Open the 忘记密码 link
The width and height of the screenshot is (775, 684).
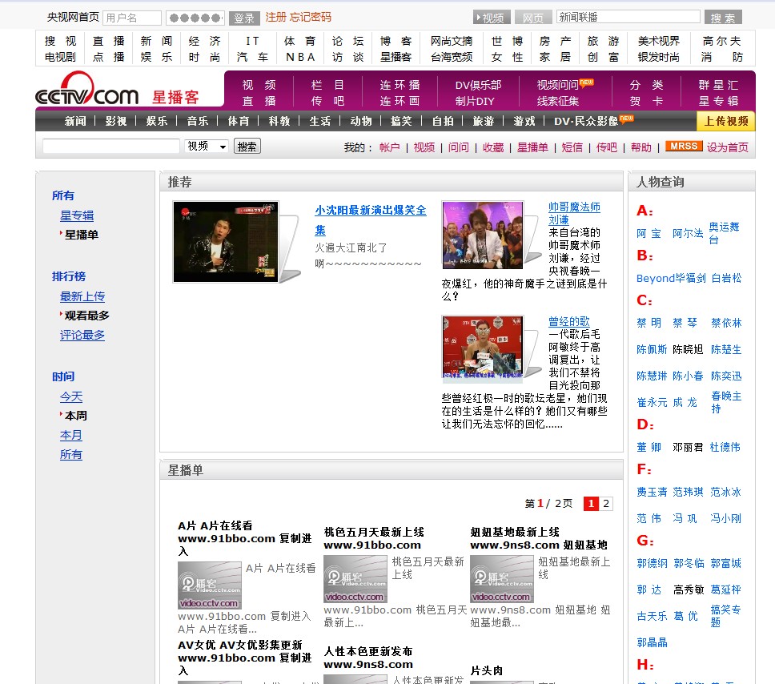coord(311,18)
